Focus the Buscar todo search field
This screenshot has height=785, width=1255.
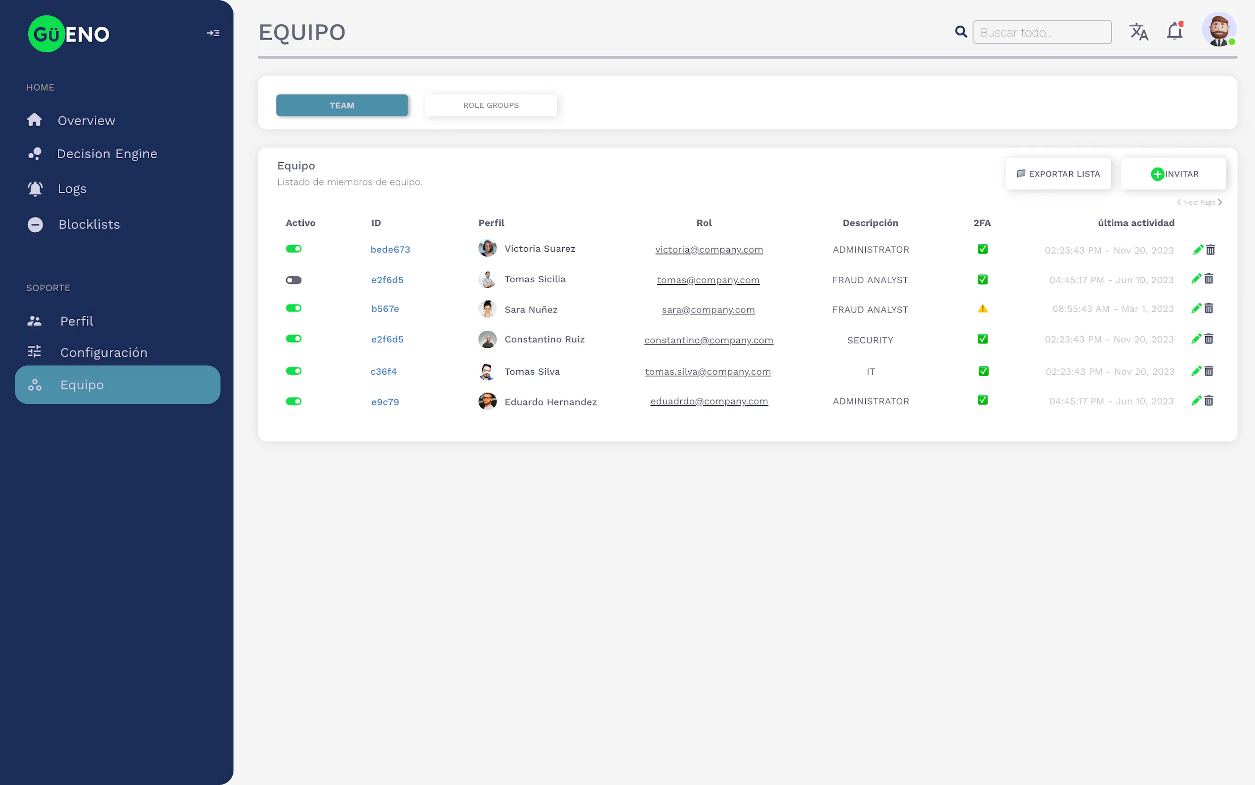[x=1042, y=33]
